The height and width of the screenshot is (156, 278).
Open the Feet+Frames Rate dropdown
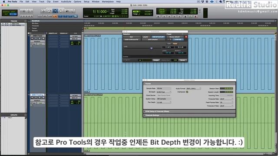[226, 102]
